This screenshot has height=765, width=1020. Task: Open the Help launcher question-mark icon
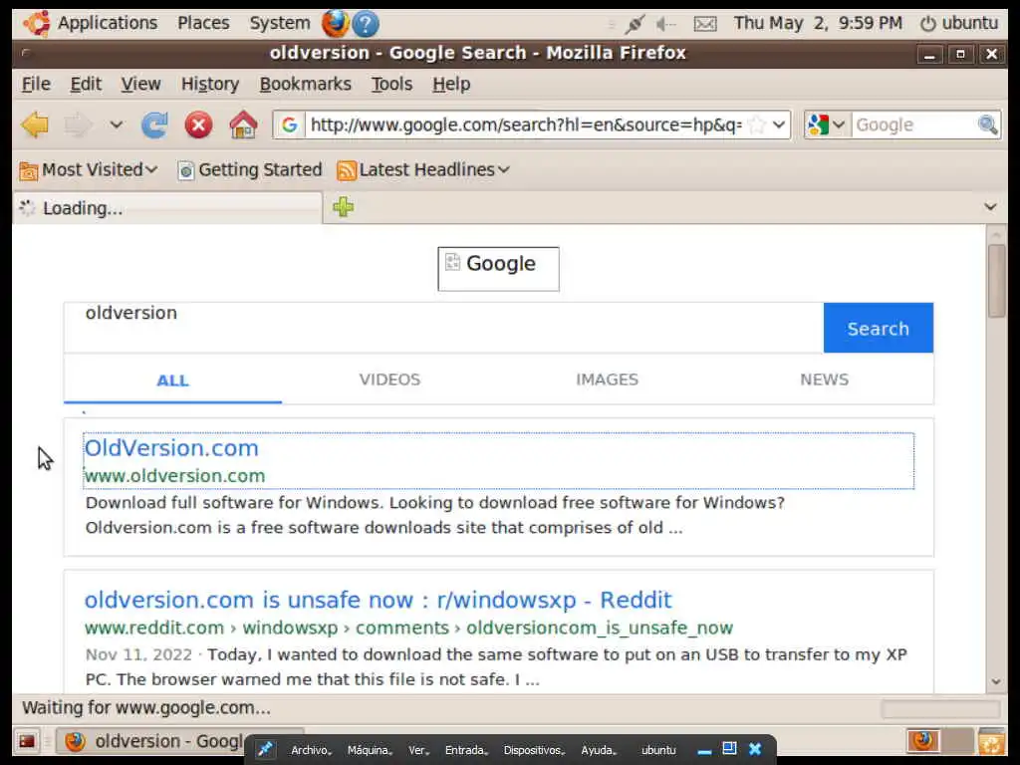(x=366, y=24)
